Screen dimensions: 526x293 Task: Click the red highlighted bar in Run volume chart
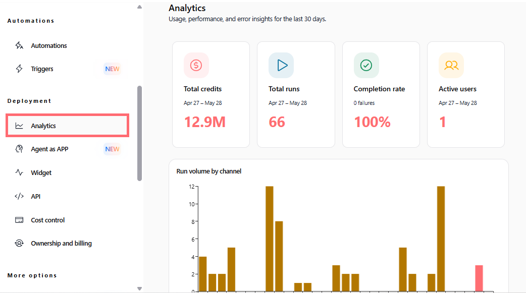coord(479,278)
